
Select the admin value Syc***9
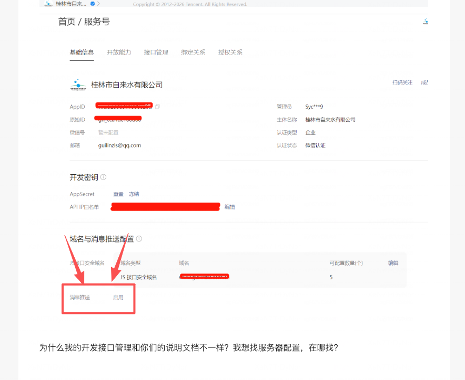(x=314, y=107)
